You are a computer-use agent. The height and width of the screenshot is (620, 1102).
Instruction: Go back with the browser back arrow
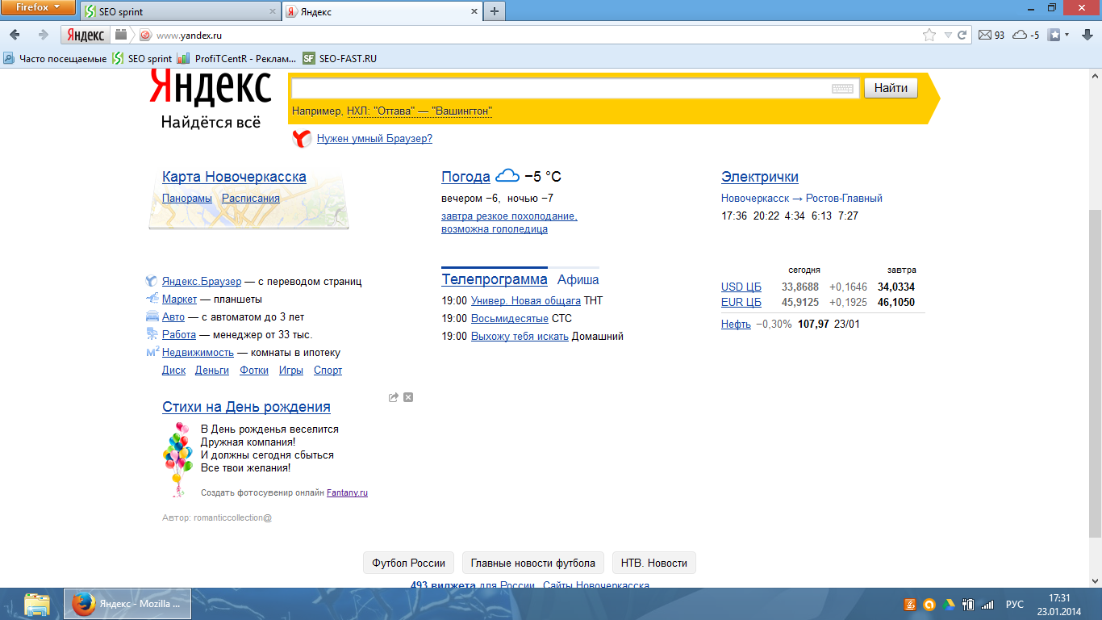click(15, 35)
